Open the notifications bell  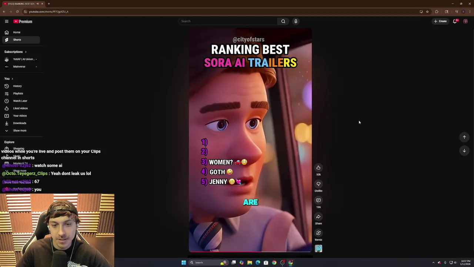pyautogui.click(x=455, y=21)
